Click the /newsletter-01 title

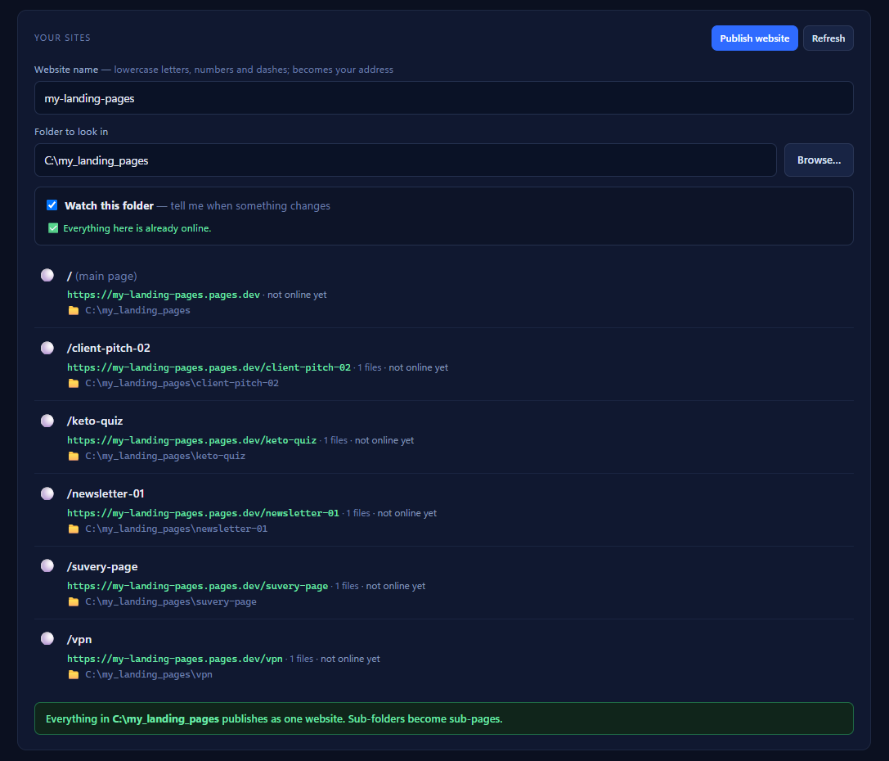106,493
